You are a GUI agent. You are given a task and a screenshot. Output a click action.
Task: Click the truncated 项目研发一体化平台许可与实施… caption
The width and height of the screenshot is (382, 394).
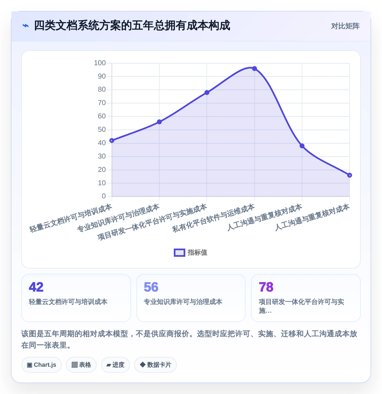coord(302,306)
